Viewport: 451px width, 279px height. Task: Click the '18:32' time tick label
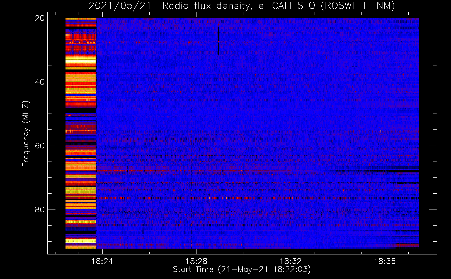coord(291,261)
